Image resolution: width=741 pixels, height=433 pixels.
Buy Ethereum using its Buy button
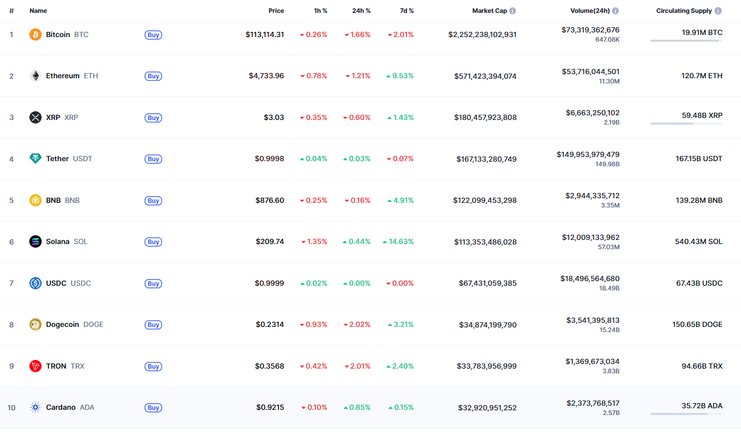point(153,76)
